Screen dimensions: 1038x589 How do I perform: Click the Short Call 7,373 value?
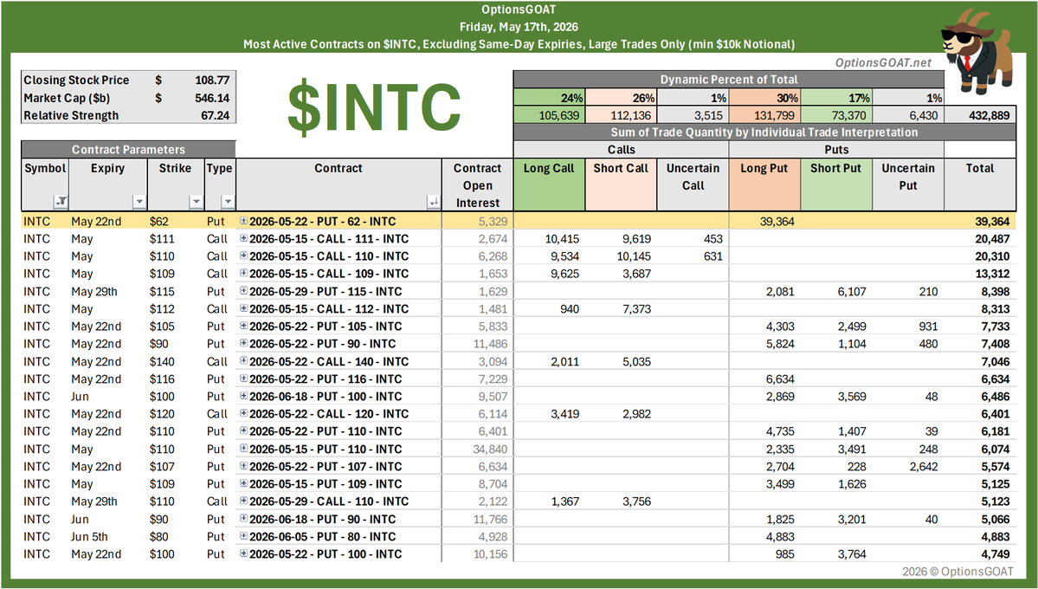pyautogui.click(x=636, y=308)
